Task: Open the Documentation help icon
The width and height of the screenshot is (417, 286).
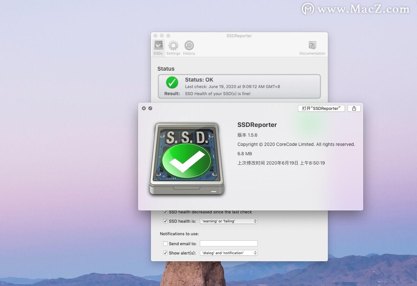Action: (312, 48)
